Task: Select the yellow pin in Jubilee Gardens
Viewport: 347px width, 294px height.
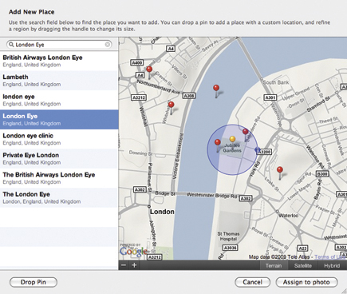Action: click(232, 139)
